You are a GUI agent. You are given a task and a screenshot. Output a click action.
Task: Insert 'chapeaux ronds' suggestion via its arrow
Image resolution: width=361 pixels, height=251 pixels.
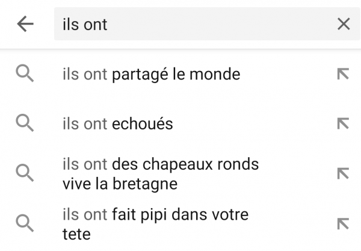(343, 173)
